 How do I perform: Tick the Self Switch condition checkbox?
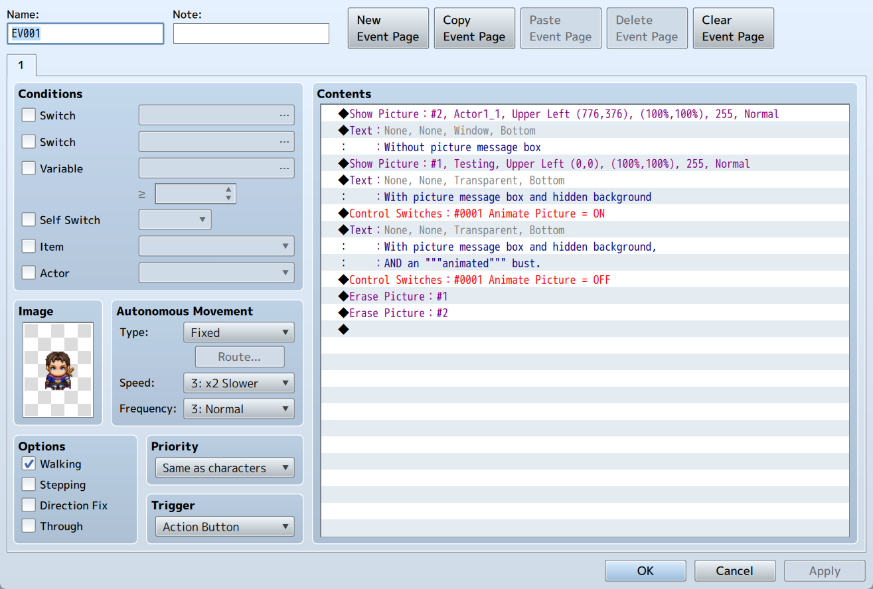pos(29,220)
